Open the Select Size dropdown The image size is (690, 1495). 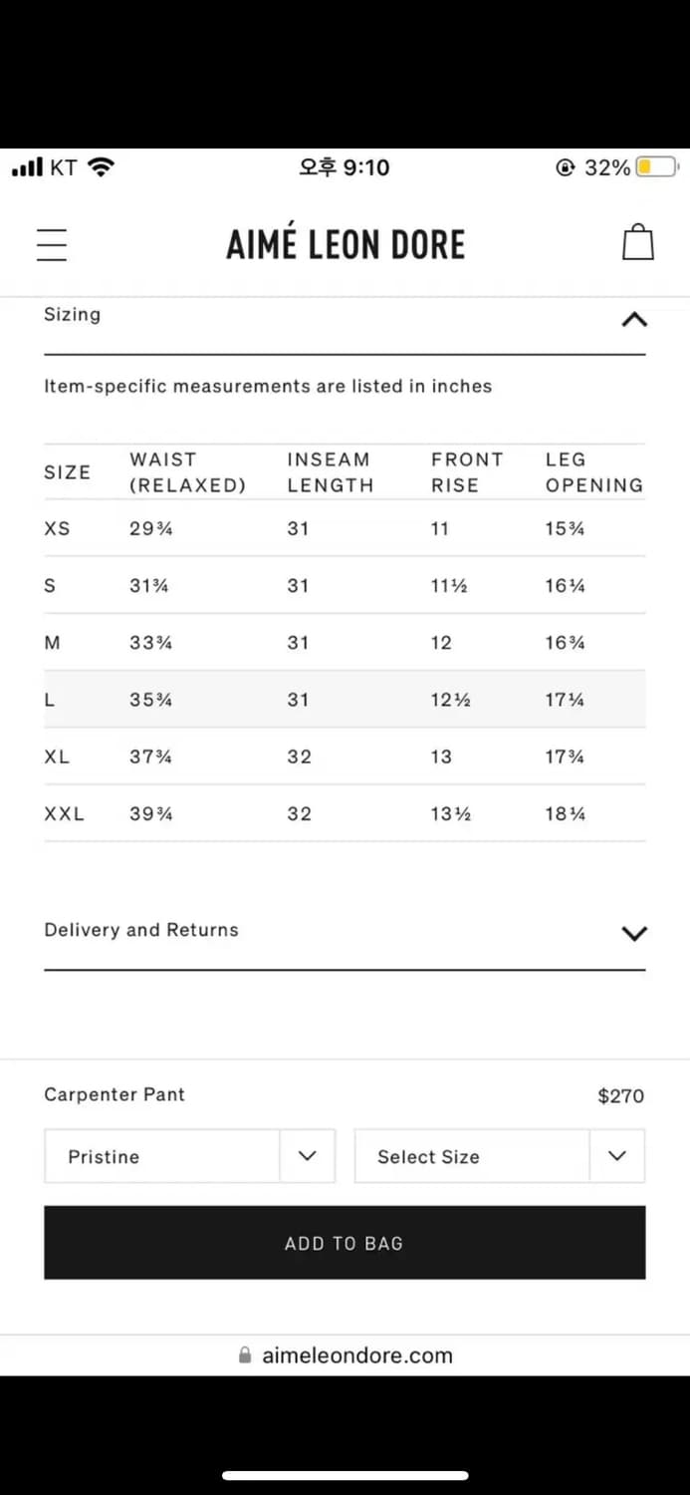click(x=499, y=1156)
